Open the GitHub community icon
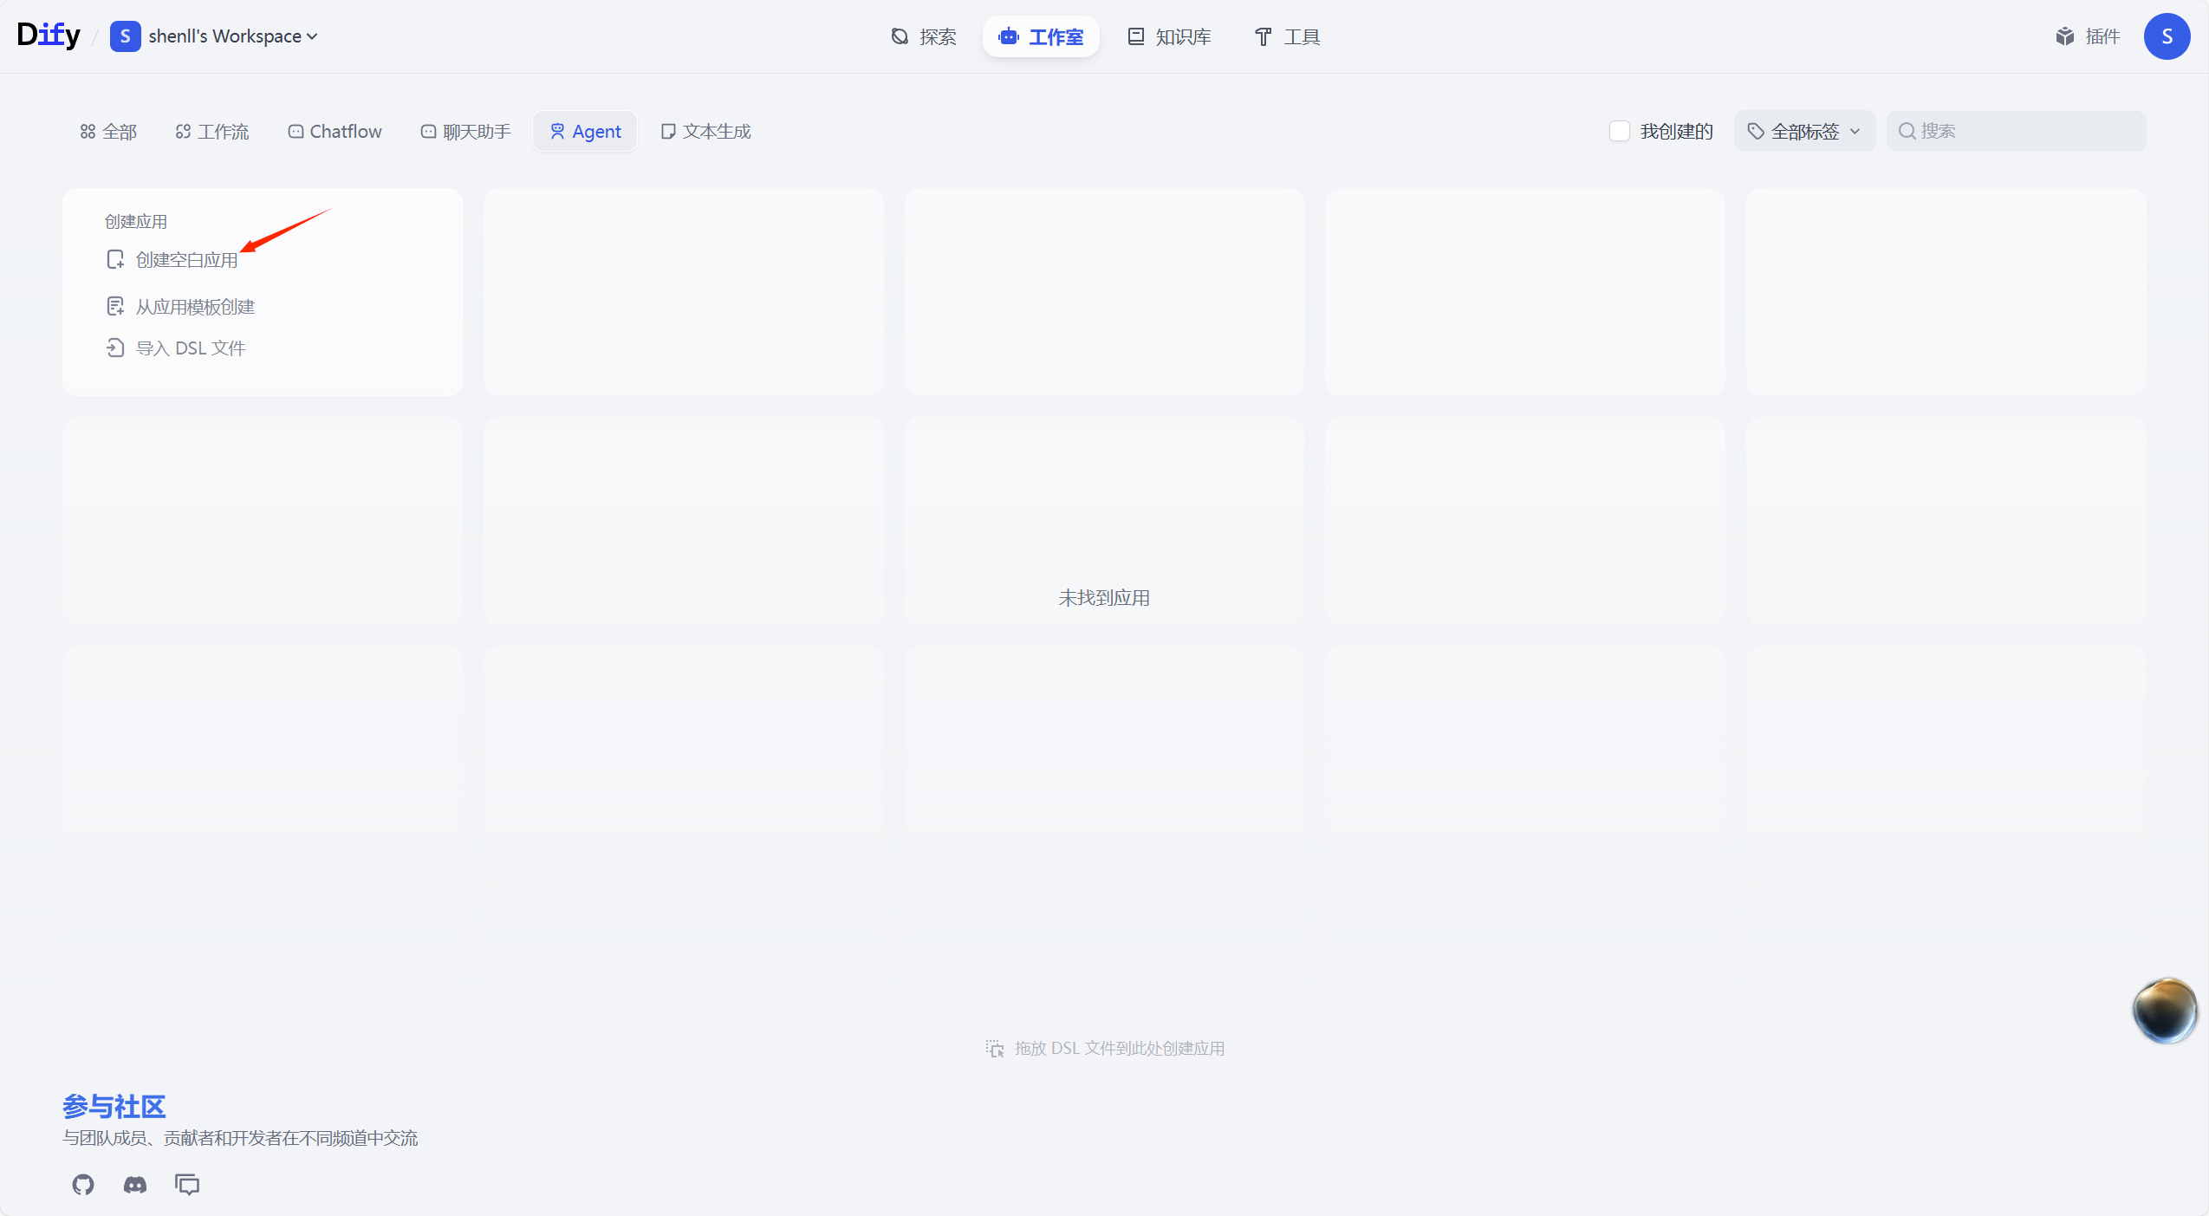 [83, 1184]
